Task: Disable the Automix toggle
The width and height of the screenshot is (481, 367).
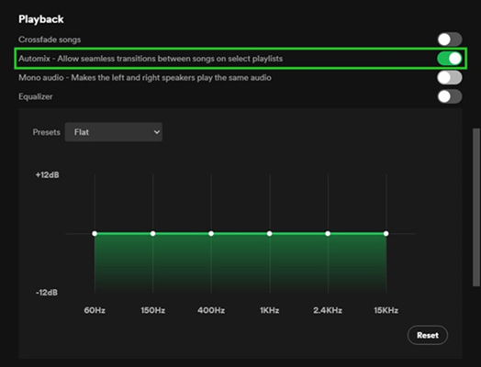Action: click(450, 59)
